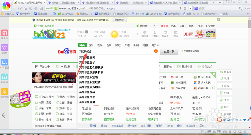Switch to 苏州园林_百度图片搜索 tab

[64, 3]
